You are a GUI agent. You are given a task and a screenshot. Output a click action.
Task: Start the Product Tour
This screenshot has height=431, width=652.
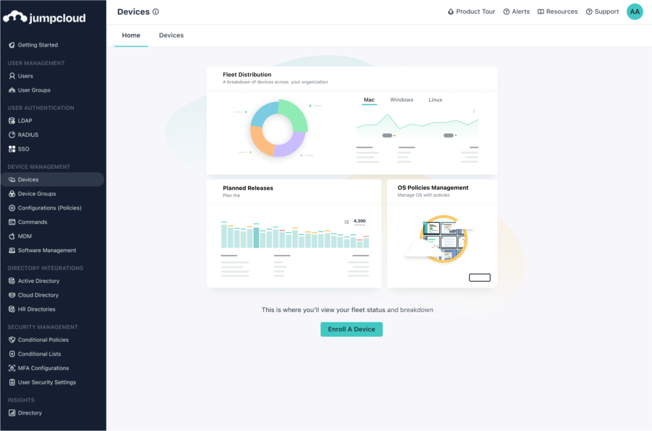point(471,11)
